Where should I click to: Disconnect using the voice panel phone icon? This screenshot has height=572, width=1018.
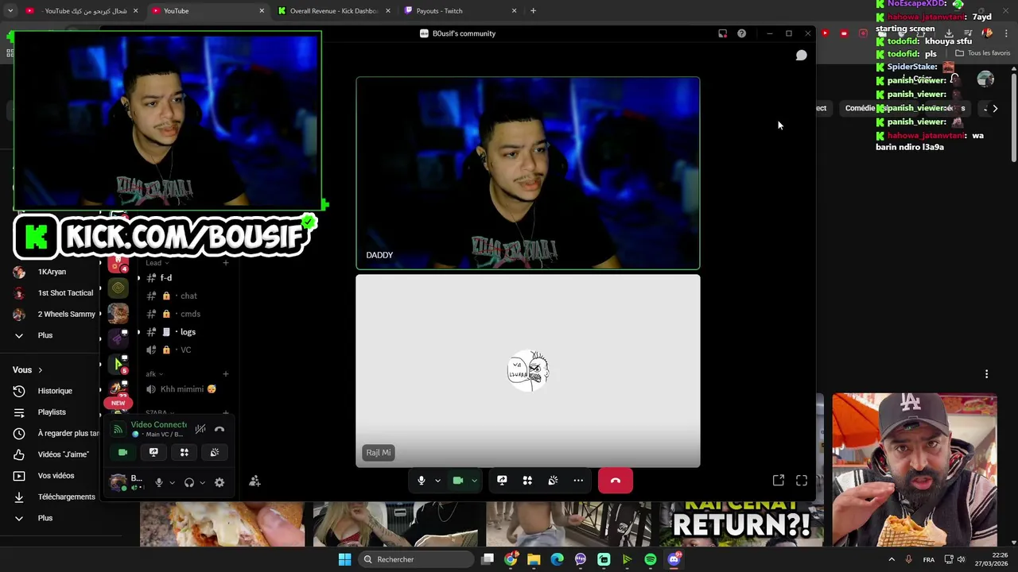pos(220,429)
